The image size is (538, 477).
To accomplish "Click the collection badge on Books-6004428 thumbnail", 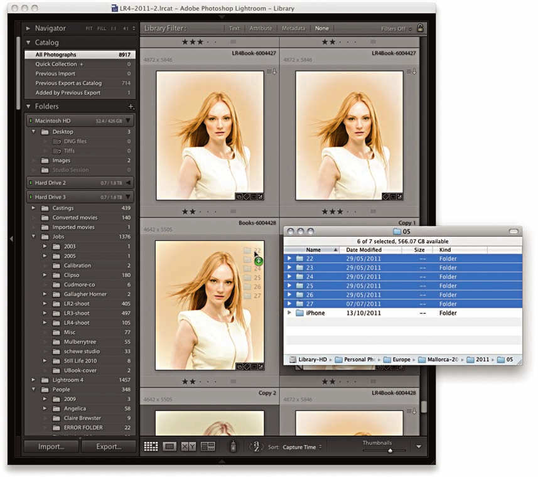I will click(239, 367).
